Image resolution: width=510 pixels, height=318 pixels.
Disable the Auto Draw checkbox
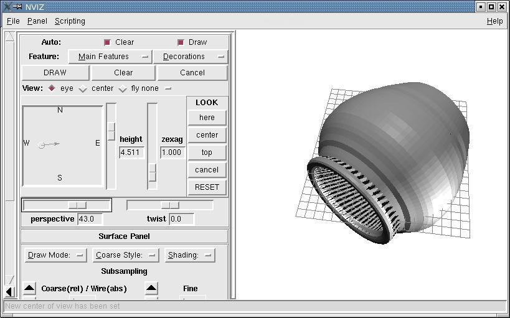[x=181, y=42]
